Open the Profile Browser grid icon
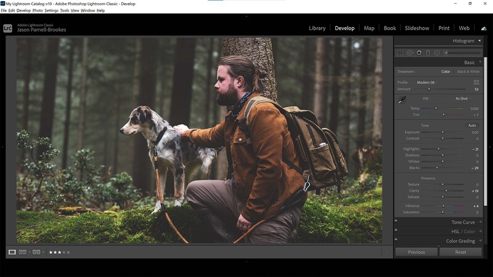The height and width of the screenshot is (277, 493). pyautogui.click(x=476, y=82)
